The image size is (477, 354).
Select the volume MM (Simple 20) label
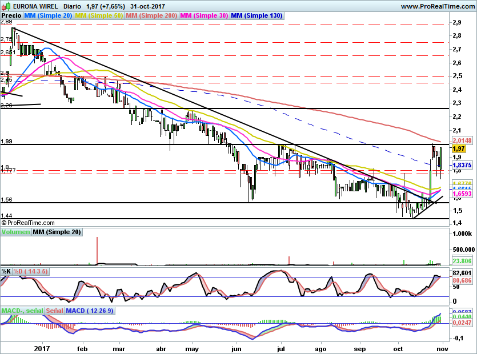tap(57, 232)
